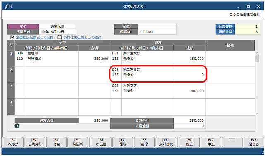Click the F9 修正 button
265x156 pixels.
[189, 142]
